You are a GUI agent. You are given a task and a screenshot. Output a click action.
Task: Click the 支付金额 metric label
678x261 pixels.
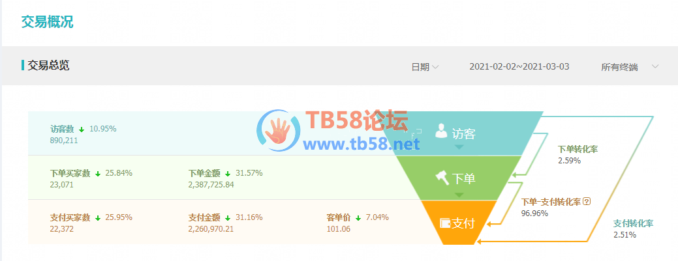(204, 217)
